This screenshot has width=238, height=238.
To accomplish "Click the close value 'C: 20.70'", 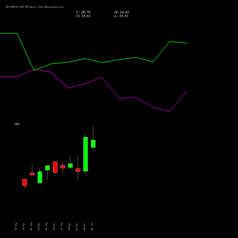I will tap(83, 12).
